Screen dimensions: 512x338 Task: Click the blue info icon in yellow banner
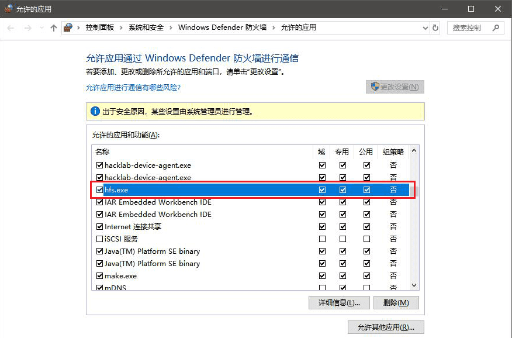[95, 111]
